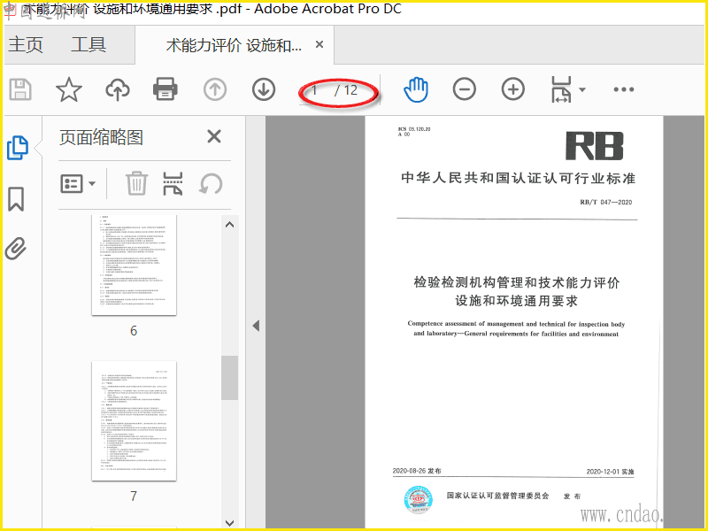Click thumbnail panel scroll up arrow
This screenshot has height=531, width=708.
[229, 225]
